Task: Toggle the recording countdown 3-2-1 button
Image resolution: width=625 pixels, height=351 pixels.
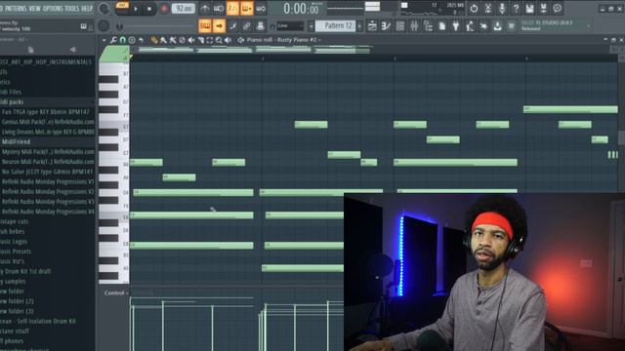Action: (x=232, y=9)
